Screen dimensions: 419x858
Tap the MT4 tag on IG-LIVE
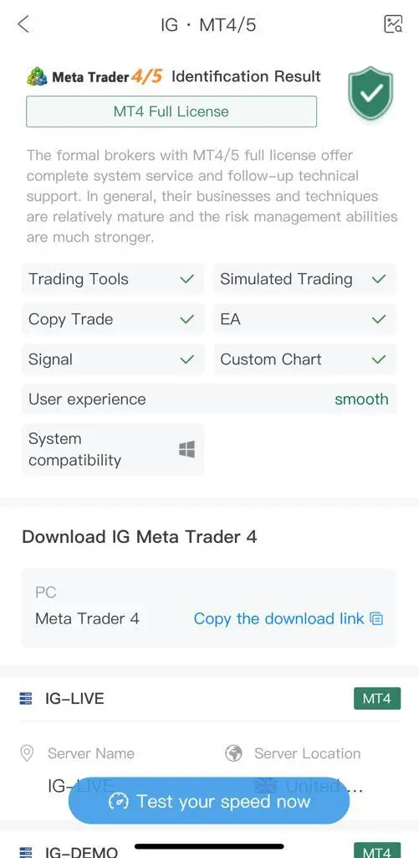click(x=377, y=699)
